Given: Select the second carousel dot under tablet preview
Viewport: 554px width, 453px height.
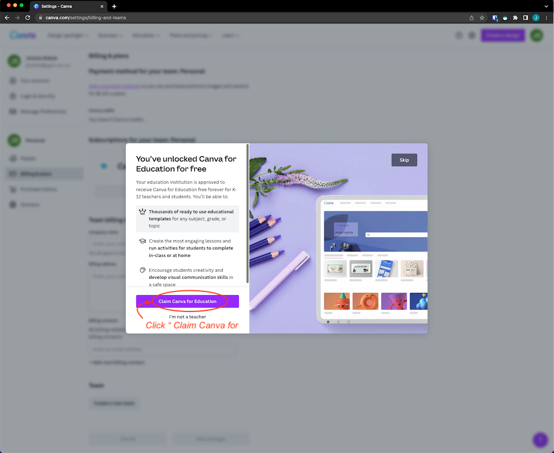Looking at the screenshot, I should coord(338,322).
